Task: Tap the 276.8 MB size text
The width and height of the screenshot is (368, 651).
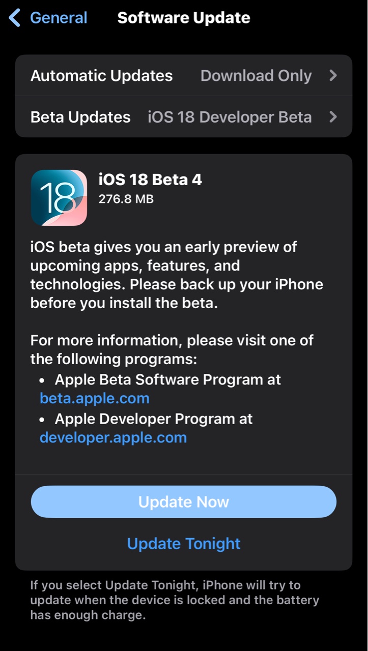Action: coord(126,199)
